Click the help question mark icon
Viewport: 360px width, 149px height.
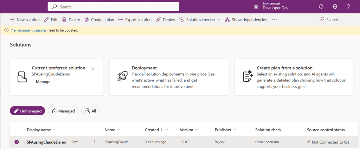[x=348, y=7]
